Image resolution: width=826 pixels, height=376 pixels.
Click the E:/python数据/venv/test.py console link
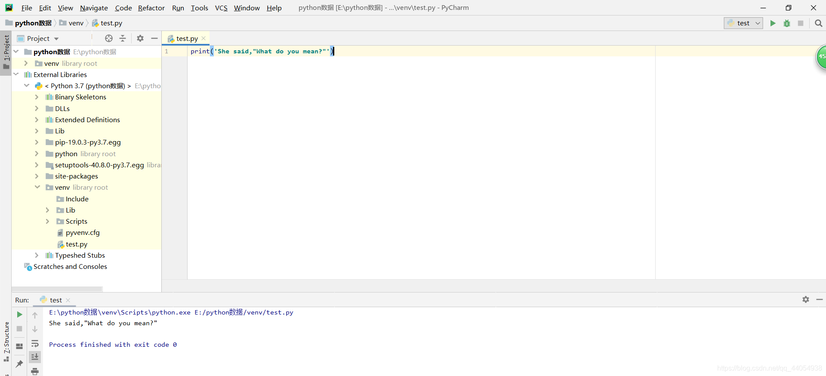pos(243,312)
